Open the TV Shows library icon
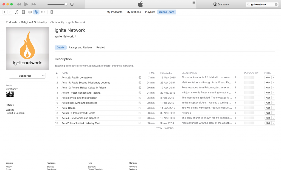This screenshot has height=170, width=281. pyautogui.click(x=30, y=12)
